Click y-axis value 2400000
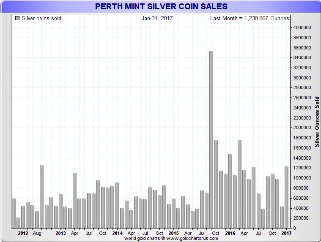321x242 pixels. 302,108
